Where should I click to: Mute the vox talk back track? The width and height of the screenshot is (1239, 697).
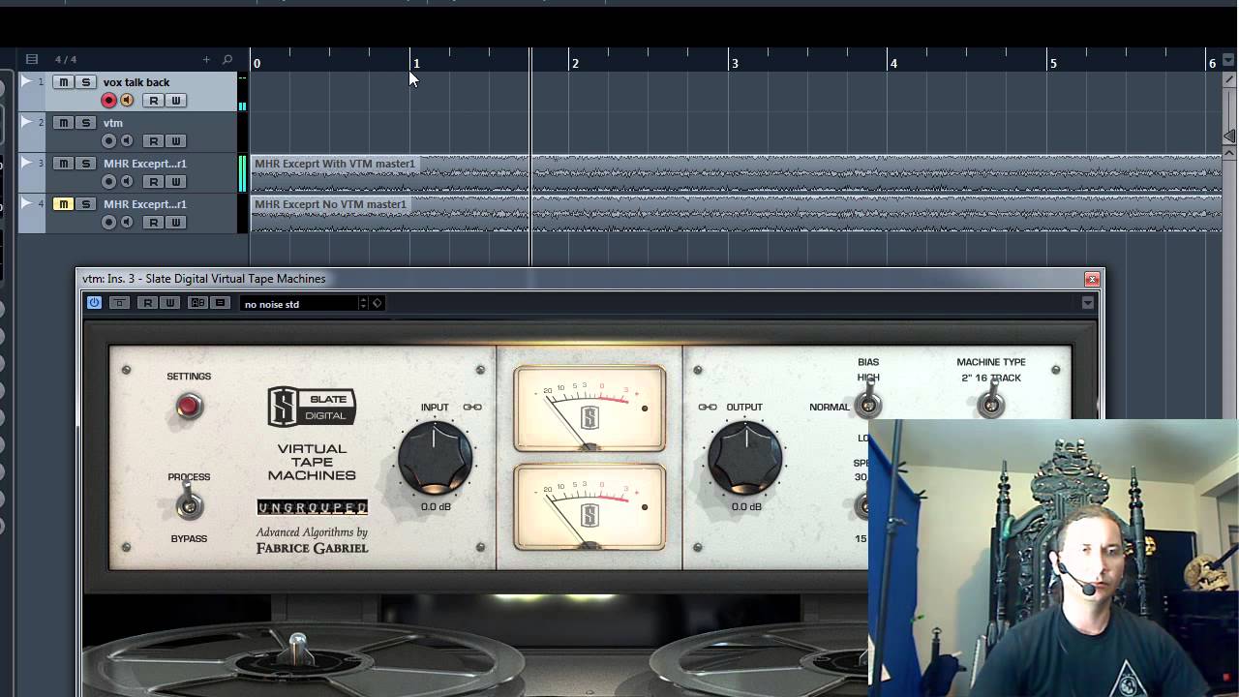pyautogui.click(x=63, y=82)
